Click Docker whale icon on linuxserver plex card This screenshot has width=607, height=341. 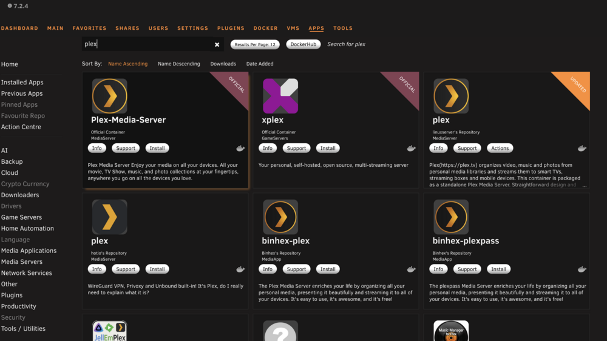point(582,148)
